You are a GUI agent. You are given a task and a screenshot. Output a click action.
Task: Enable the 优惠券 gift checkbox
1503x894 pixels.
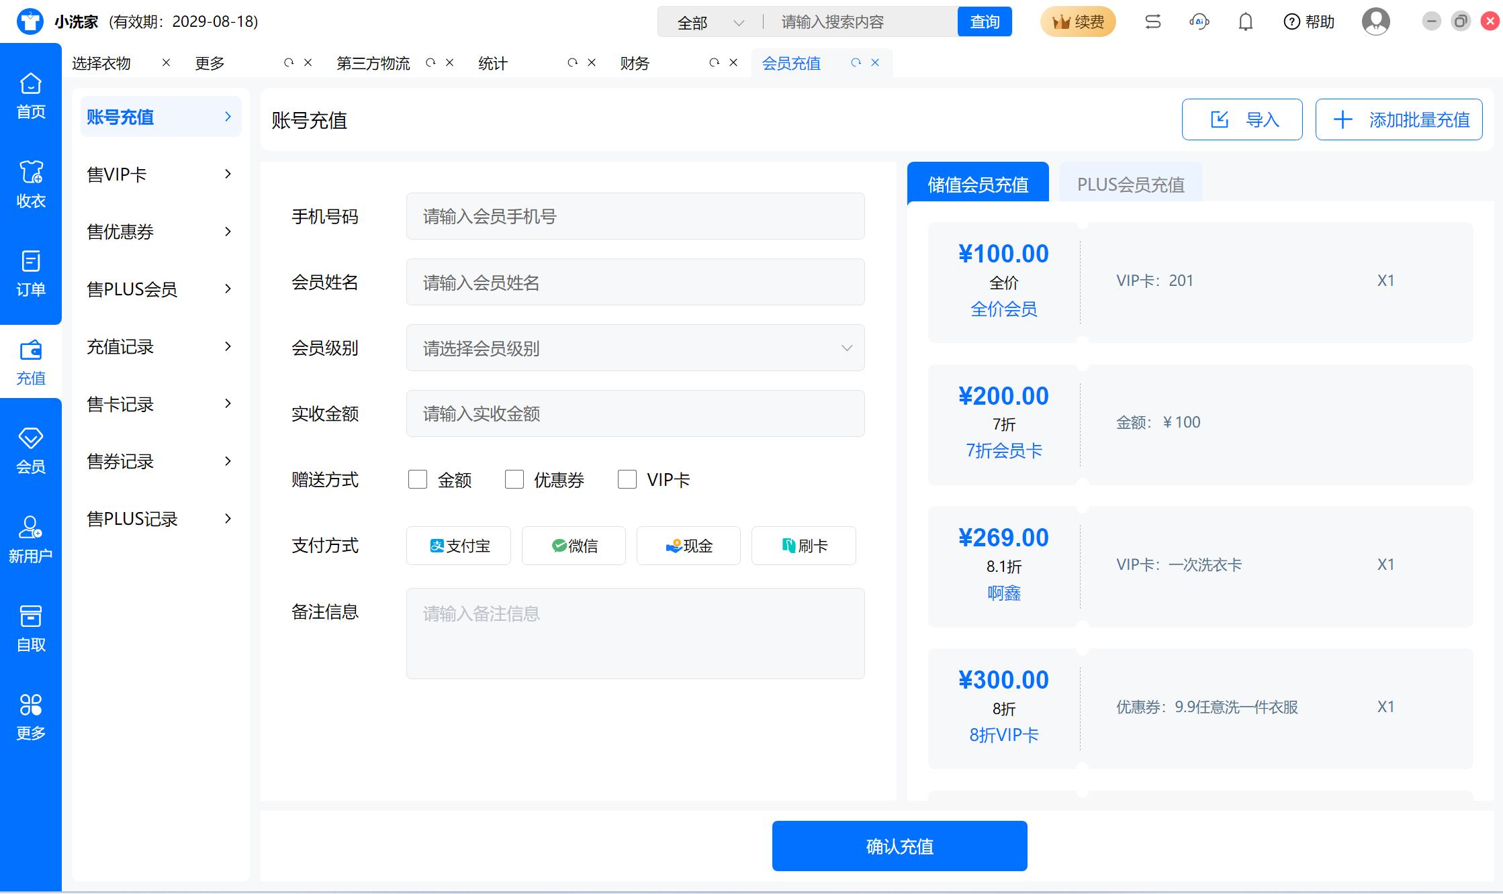click(x=514, y=479)
